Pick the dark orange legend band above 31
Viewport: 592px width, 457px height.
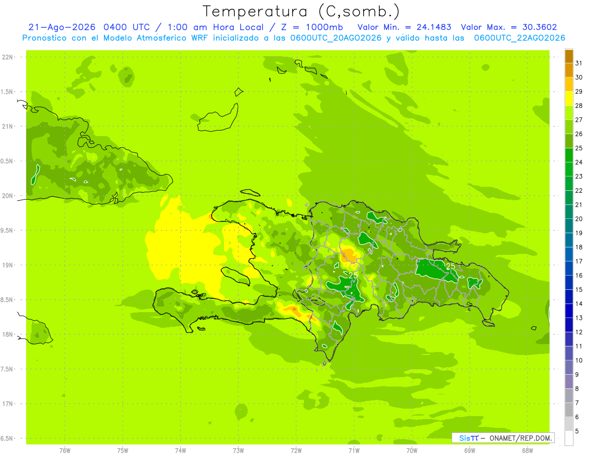point(569,57)
